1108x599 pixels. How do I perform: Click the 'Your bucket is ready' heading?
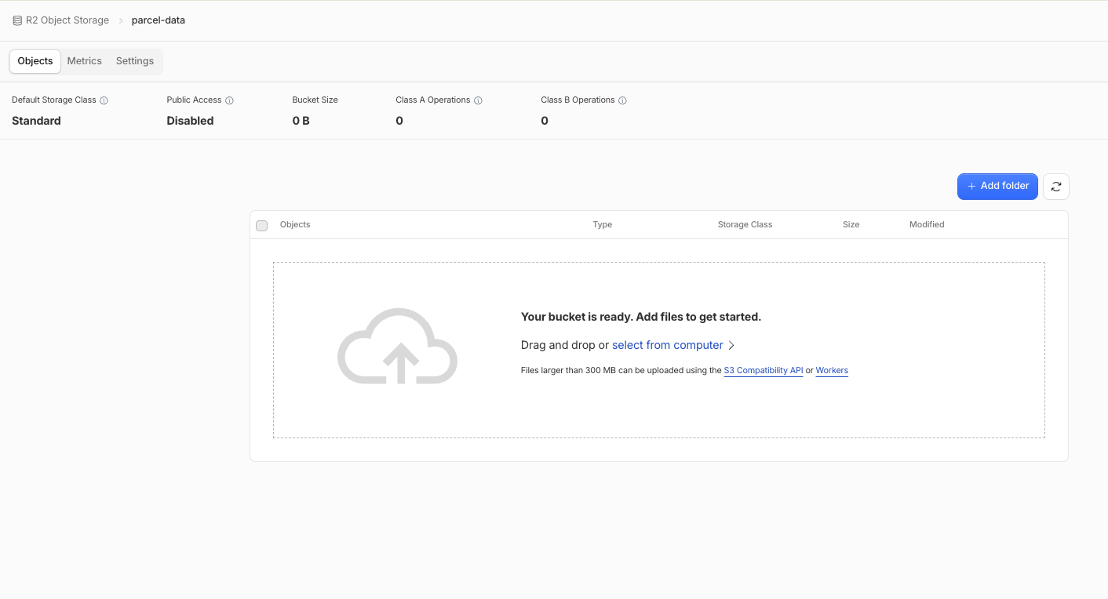tap(641, 317)
